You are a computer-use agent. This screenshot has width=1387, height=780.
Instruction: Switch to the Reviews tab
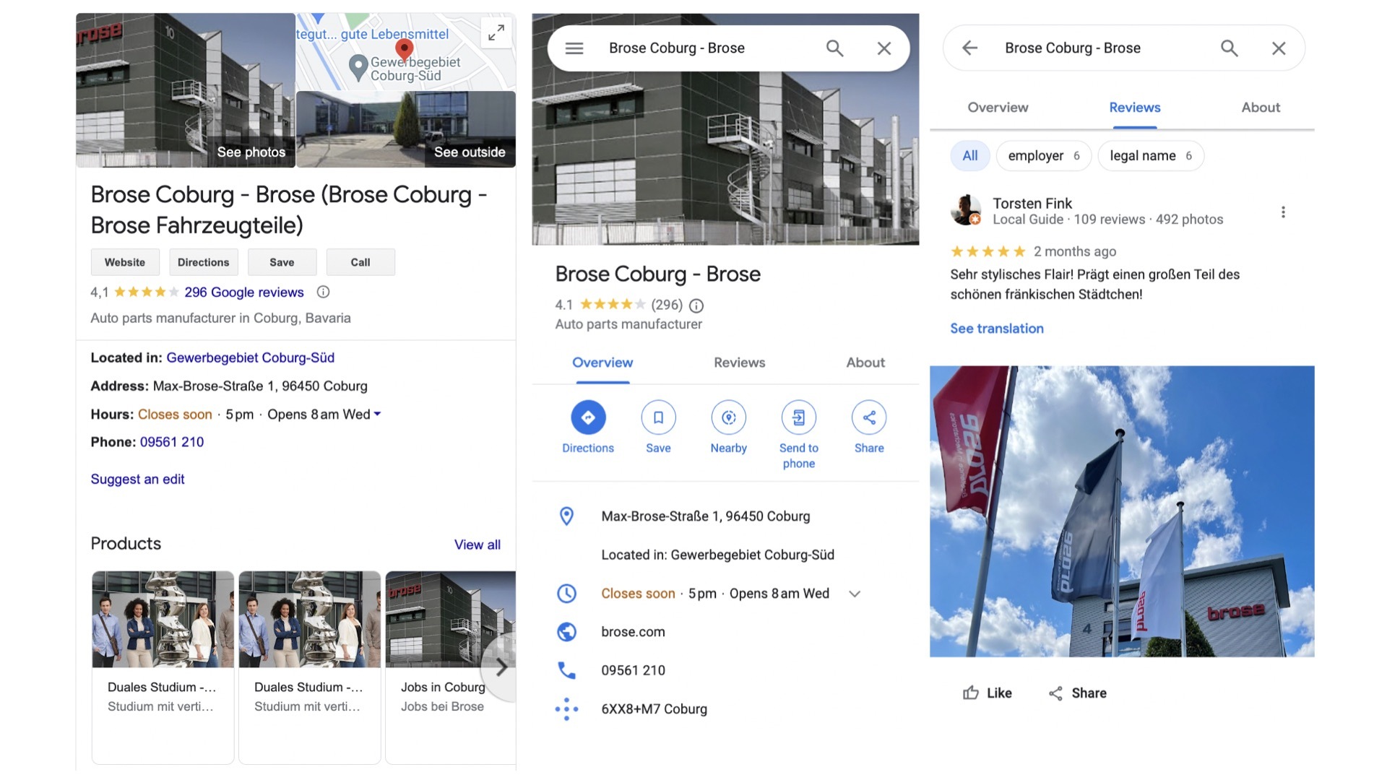(x=739, y=363)
